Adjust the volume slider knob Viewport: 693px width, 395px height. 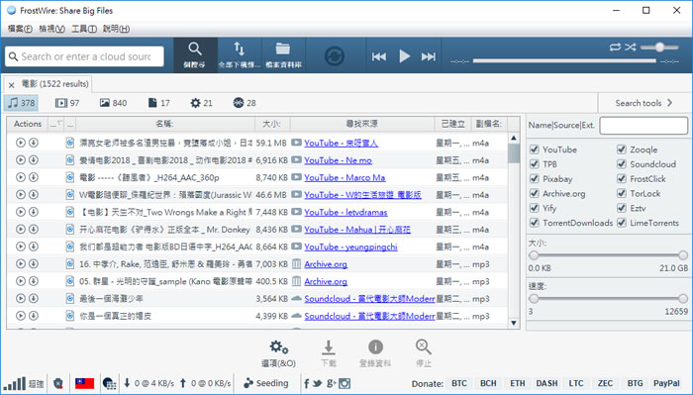click(x=660, y=47)
